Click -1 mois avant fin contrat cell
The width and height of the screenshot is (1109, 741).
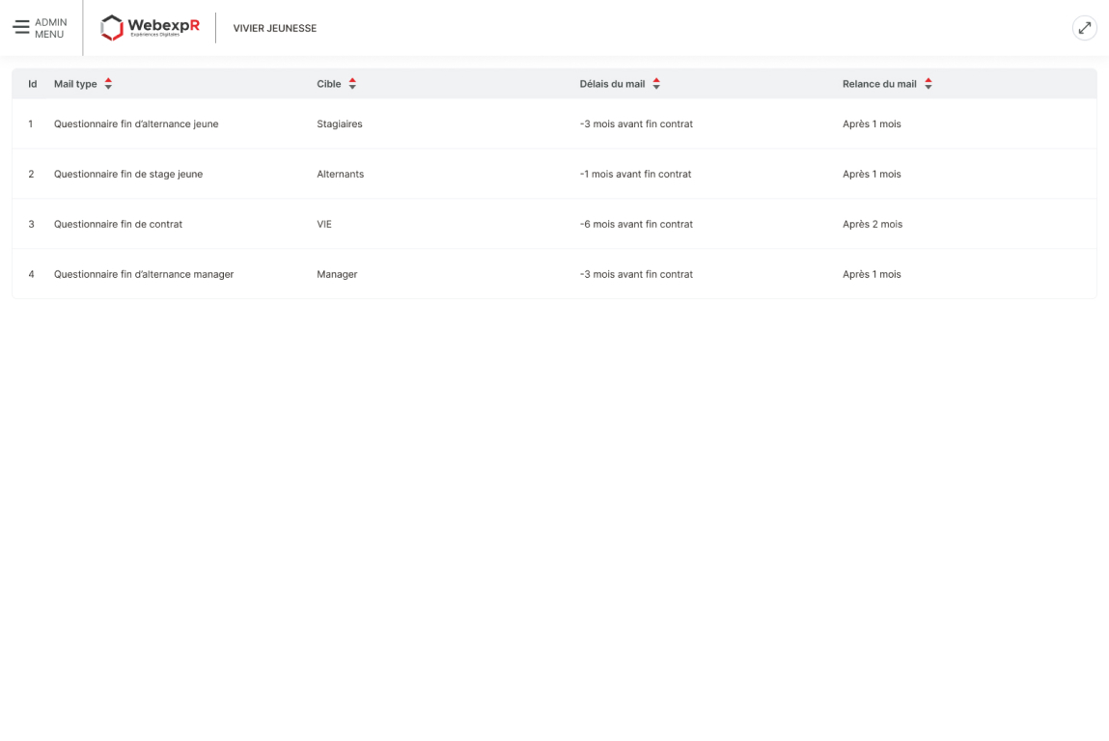[636, 174]
